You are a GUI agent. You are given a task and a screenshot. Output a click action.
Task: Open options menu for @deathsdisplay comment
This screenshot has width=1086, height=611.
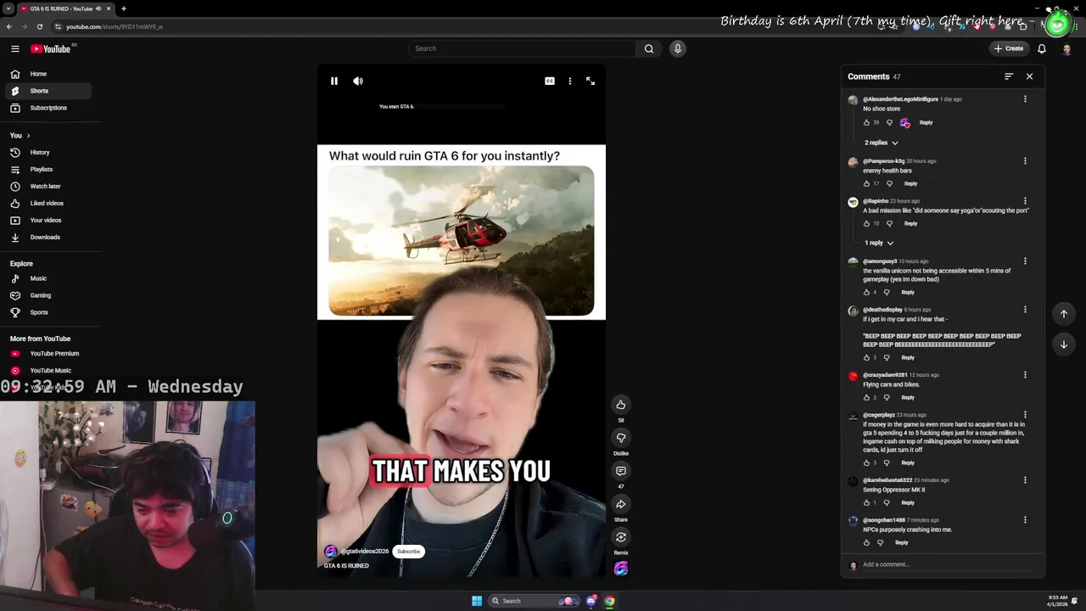coord(1025,310)
